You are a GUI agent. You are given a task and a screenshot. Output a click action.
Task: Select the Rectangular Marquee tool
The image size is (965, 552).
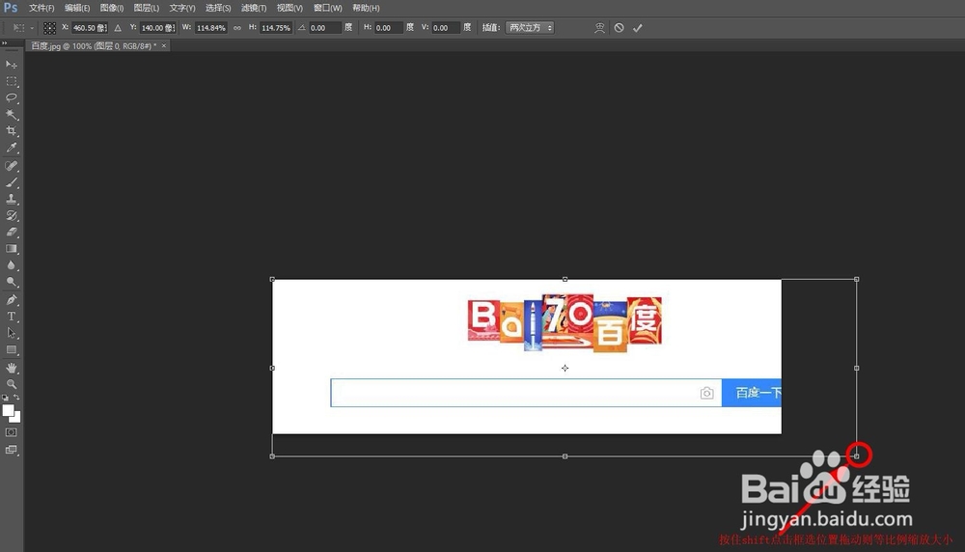click(11, 81)
